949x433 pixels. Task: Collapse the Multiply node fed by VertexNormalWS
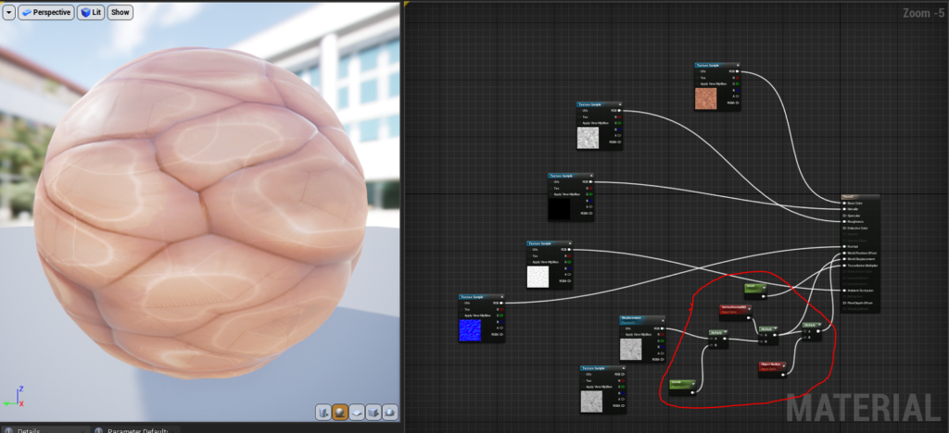[x=776, y=329]
